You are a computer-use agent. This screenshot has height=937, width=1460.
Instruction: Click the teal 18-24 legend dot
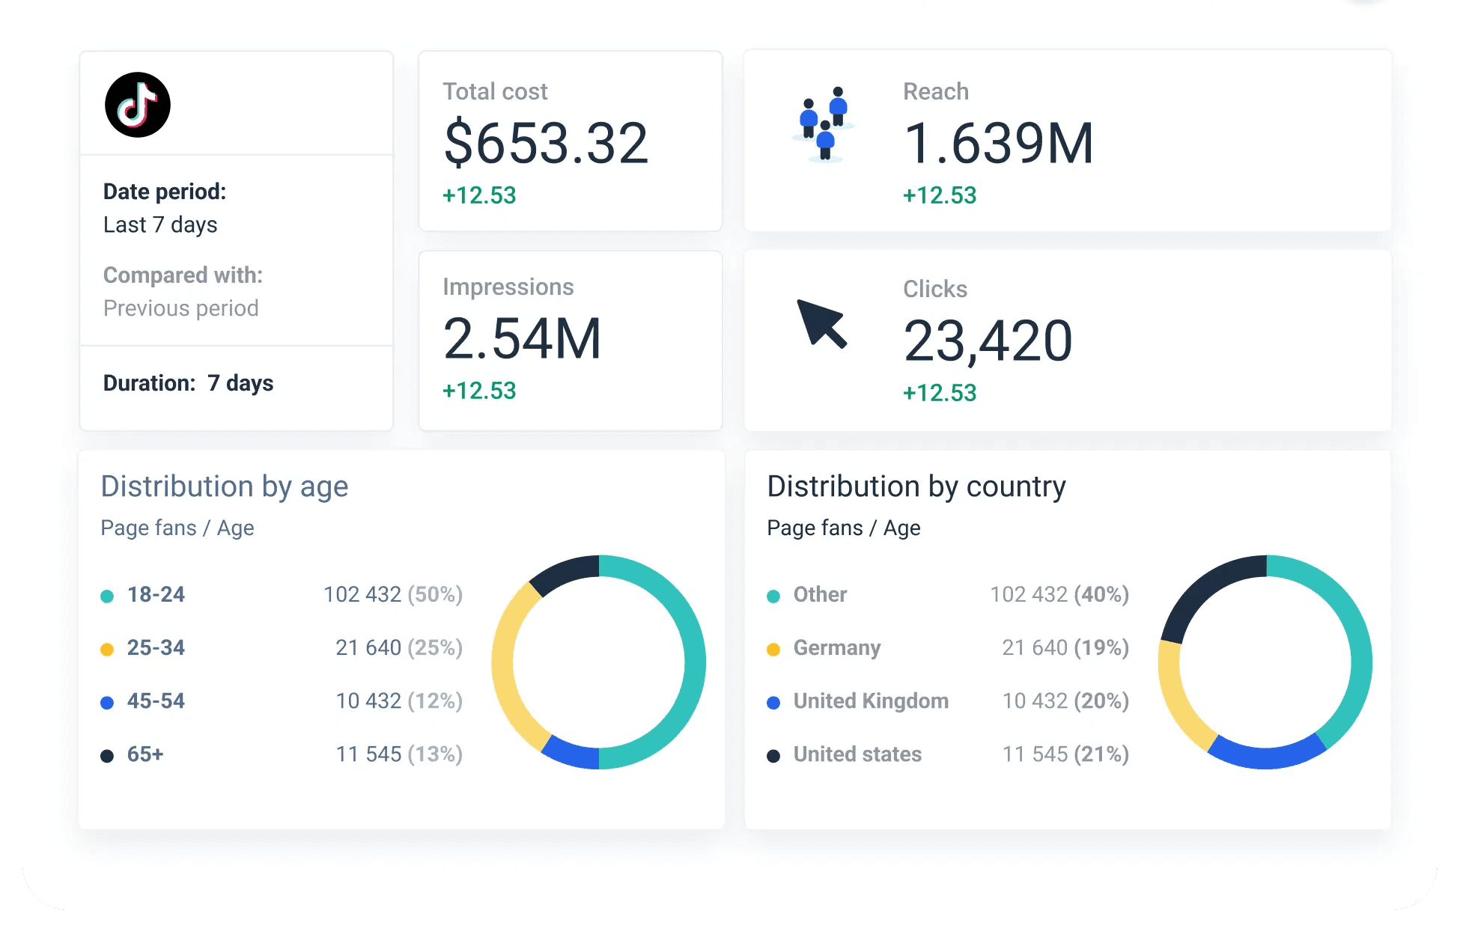pyautogui.click(x=107, y=596)
